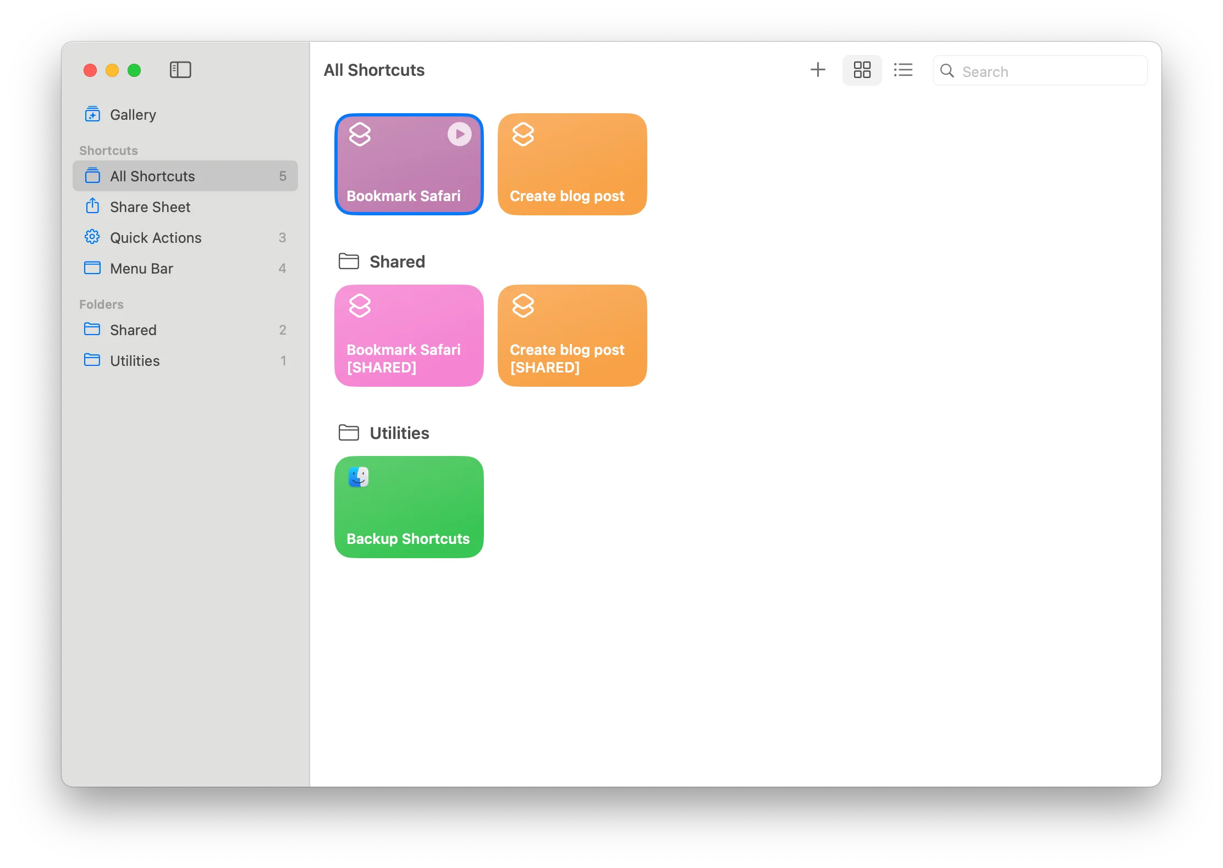
Task: Open the Gallery from the sidebar
Action: [133, 114]
